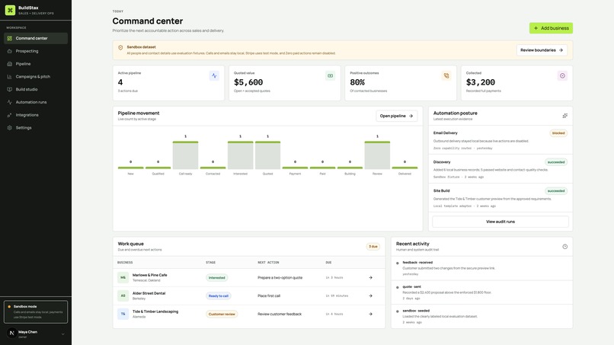Click the Quoted value money icon
The height and width of the screenshot is (345, 614).
click(x=330, y=75)
